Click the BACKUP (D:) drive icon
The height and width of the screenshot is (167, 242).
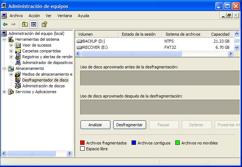coord(79,41)
